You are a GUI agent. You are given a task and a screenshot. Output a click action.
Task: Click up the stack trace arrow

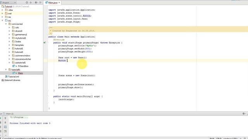[5, 118]
